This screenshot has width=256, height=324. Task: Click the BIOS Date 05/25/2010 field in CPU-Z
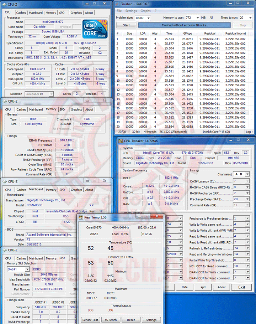51,244
